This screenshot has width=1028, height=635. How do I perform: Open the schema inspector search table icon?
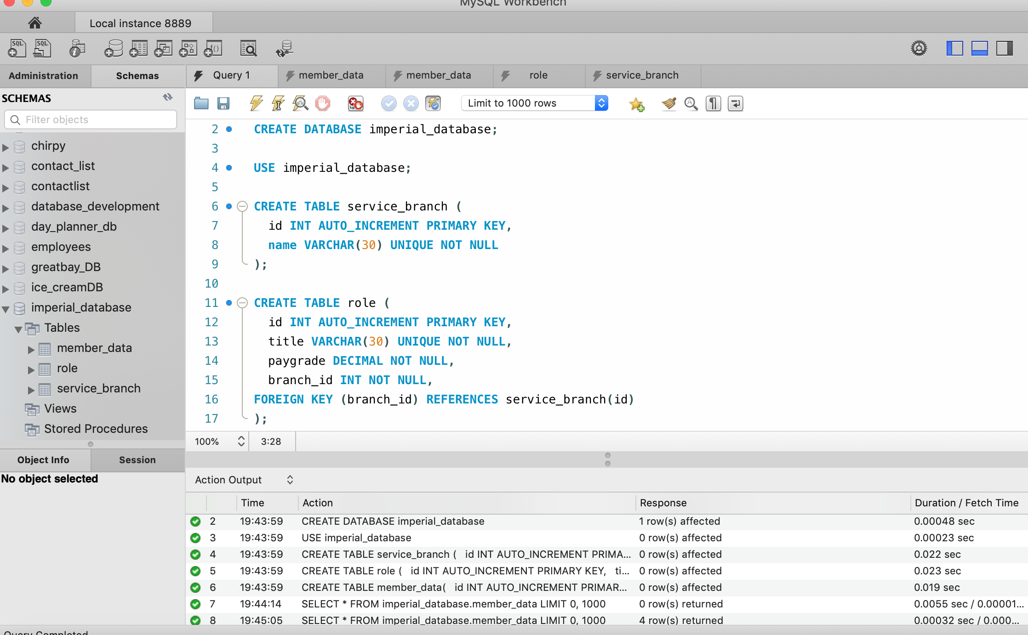click(x=249, y=48)
